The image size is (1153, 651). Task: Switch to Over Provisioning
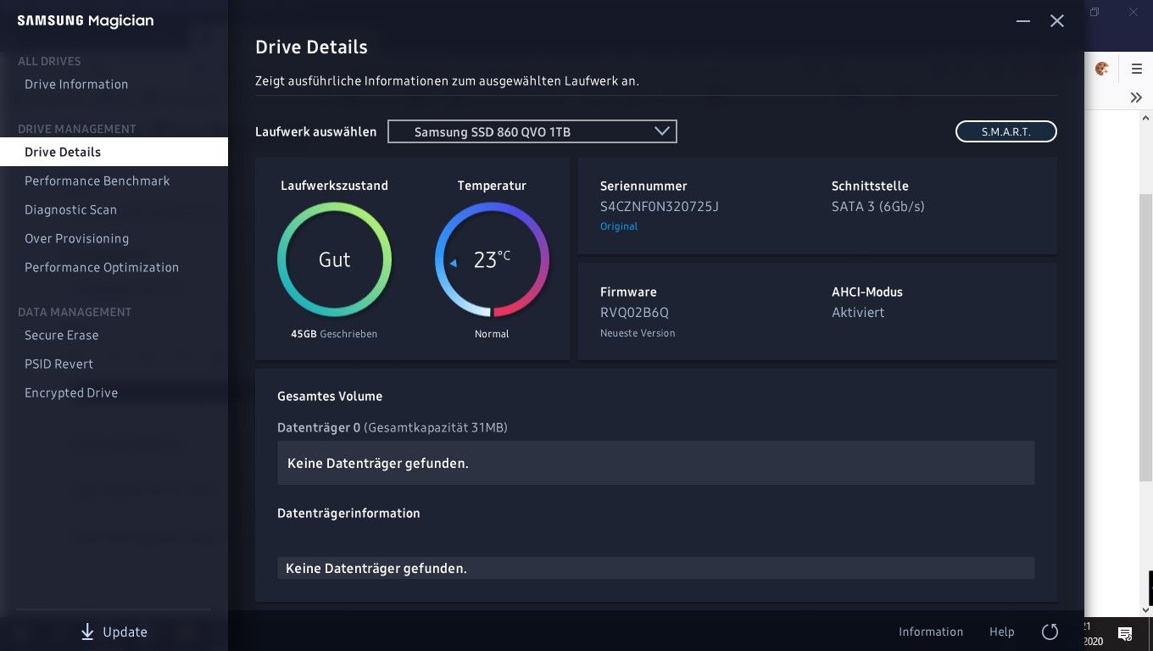click(76, 238)
